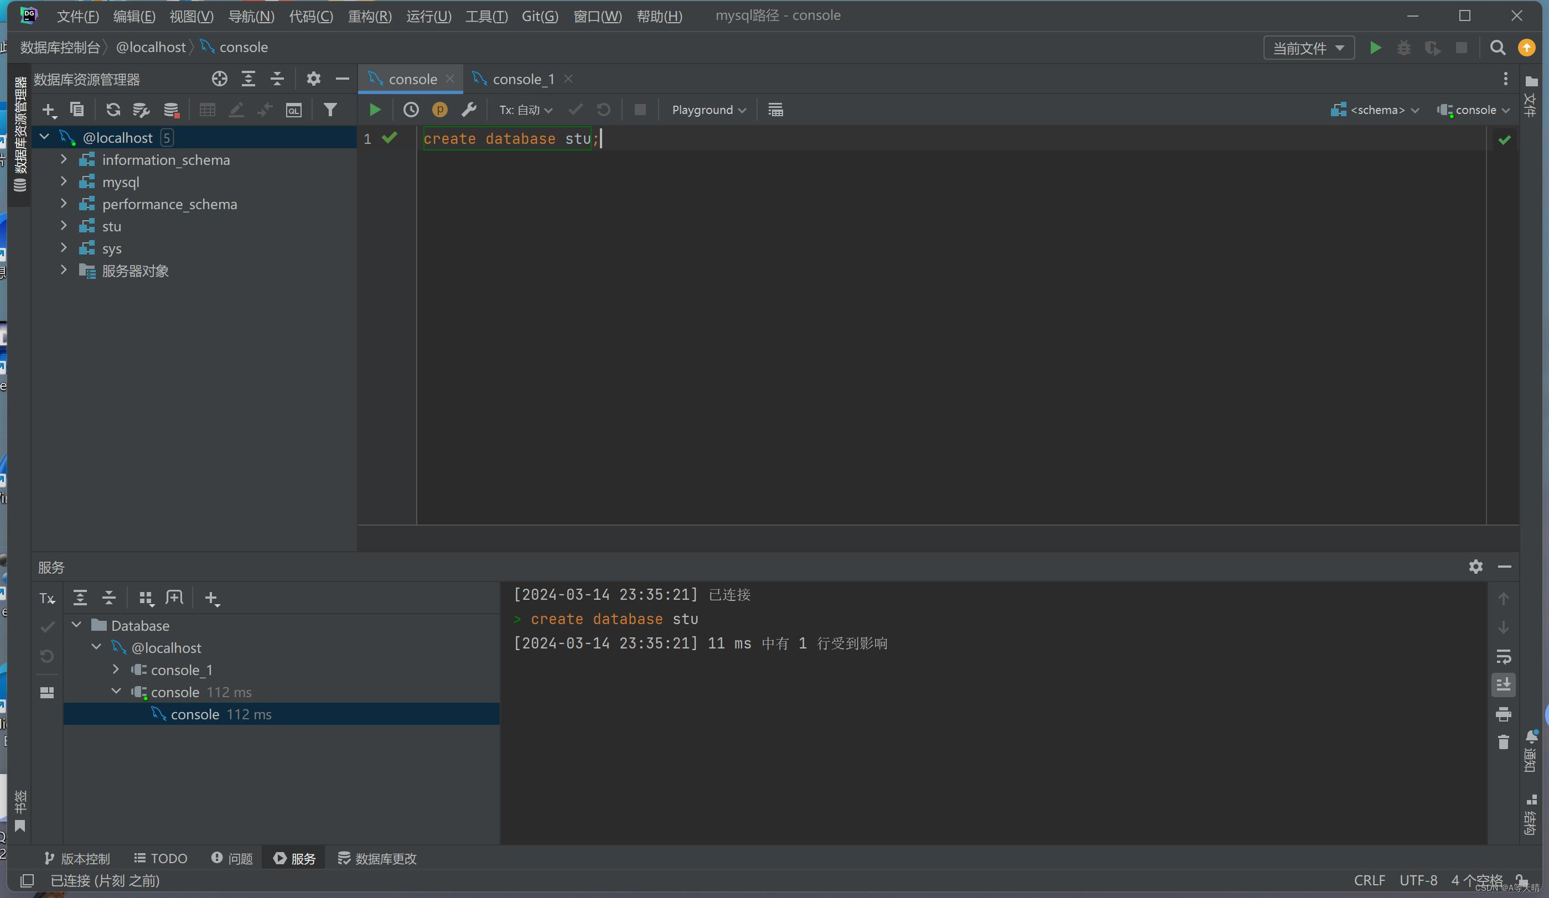Toggle scroll-to-end in output panel

pyautogui.click(x=1503, y=685)
